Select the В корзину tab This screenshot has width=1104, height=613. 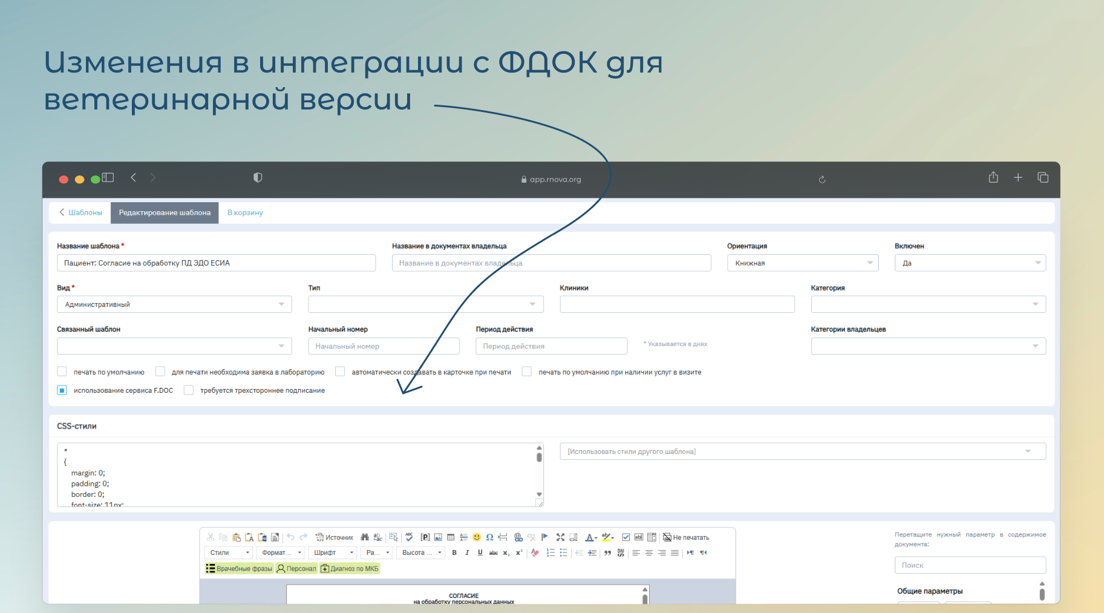245,212
